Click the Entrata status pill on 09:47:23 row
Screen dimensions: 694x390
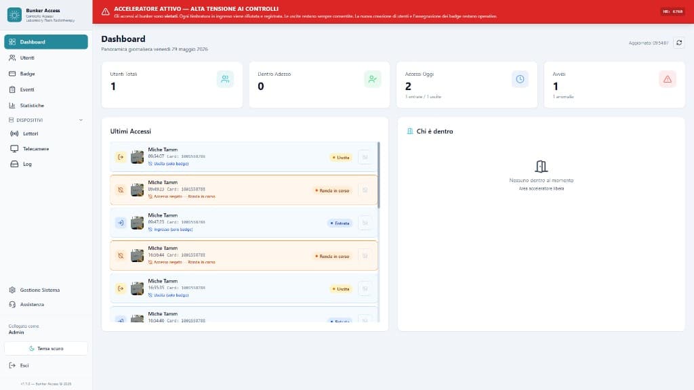[x=340, y=223]
